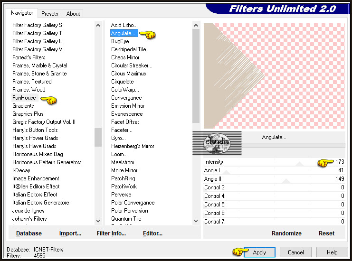Select Frames, Marble & Crystal
This screenshot has width=352, height=261.
tap(40, 65)
